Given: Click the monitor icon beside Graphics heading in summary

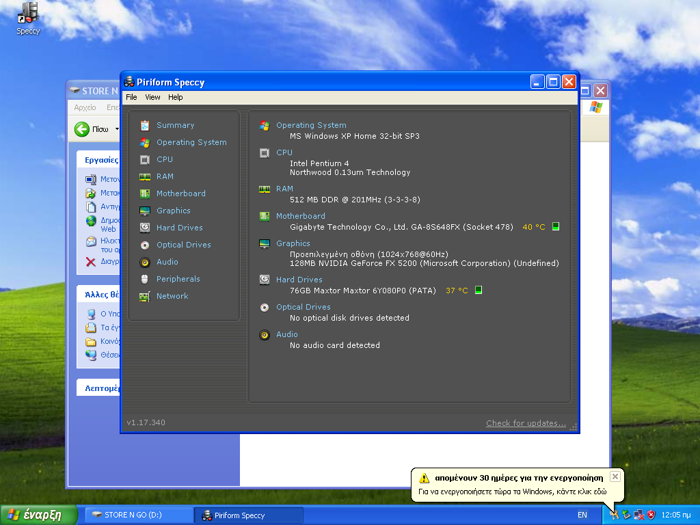Looking at the screenshot, I should point(265,244).
